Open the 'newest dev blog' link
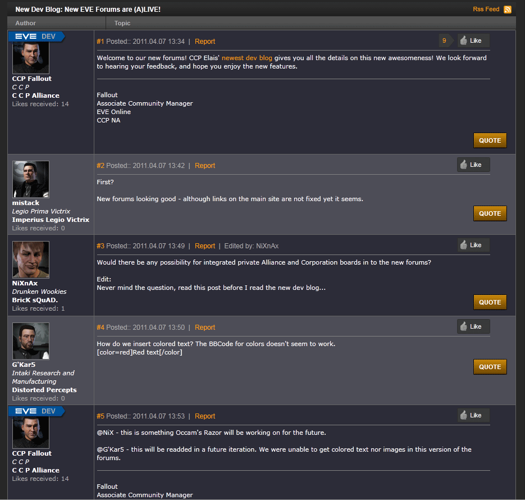The width and height of the screenshot is (525, 500). pos(246,58)
